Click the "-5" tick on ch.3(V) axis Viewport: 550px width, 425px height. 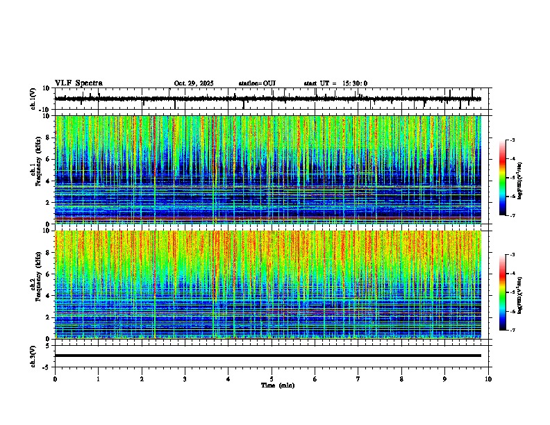click(47, 367)
